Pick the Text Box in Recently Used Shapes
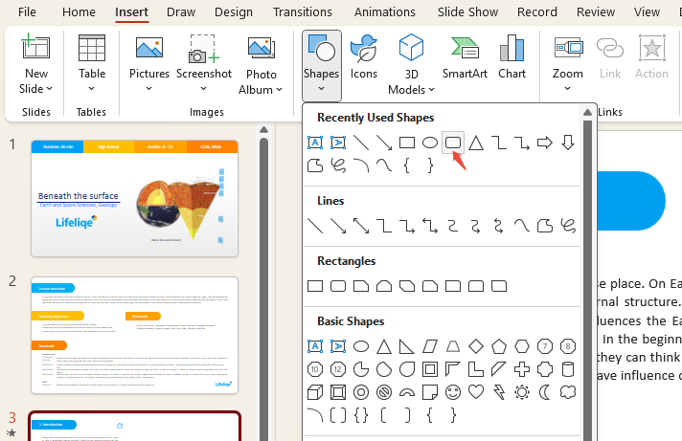The width and height of the screenshot is (682, 441). click(x=315, y=143)
